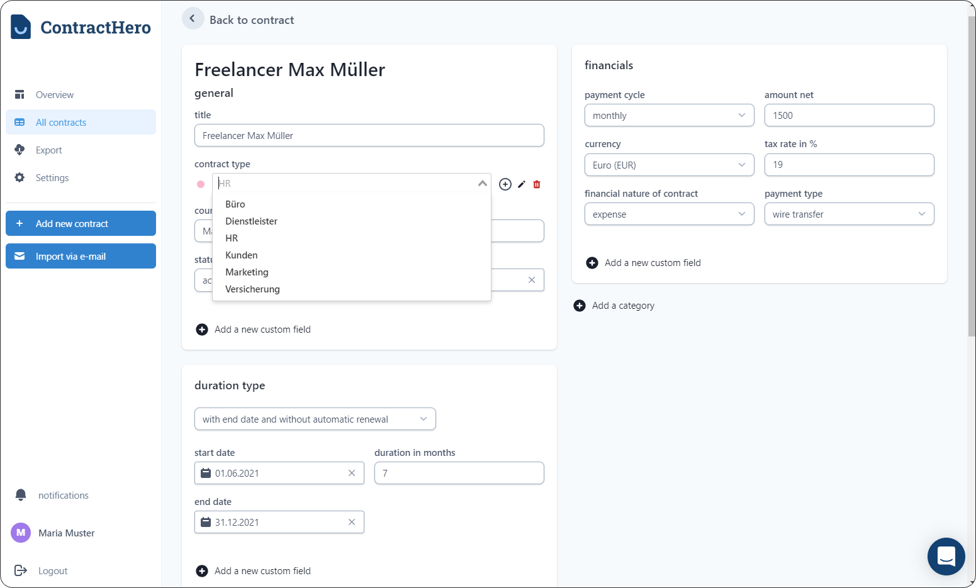Click Import via e-mail button

coord(81,256)
